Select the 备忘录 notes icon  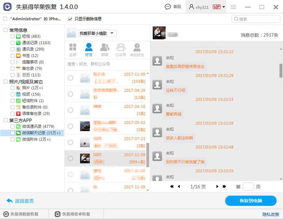18,69
